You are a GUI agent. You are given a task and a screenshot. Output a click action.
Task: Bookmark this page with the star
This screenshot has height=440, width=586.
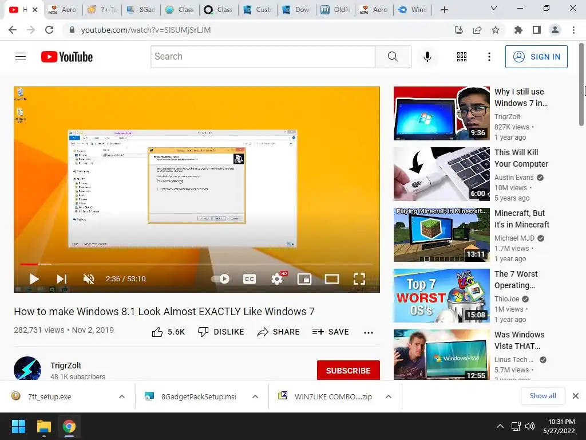(x=496, y=30)
